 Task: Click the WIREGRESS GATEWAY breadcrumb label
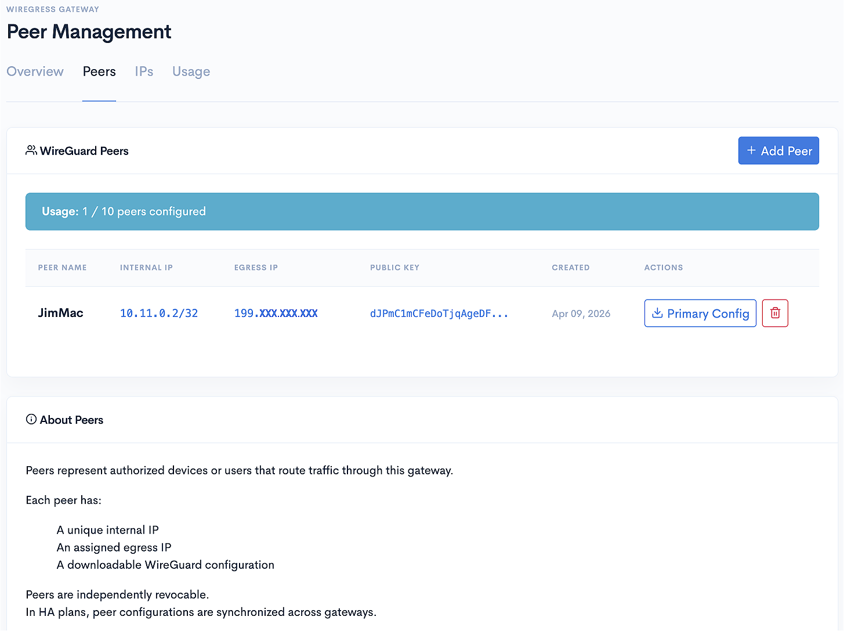click(x=53, y=9)
